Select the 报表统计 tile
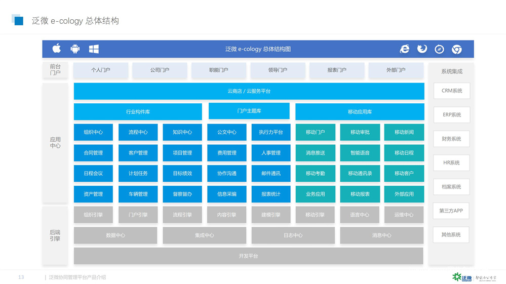The image size is (506, 284). click(x=271, y=194)
